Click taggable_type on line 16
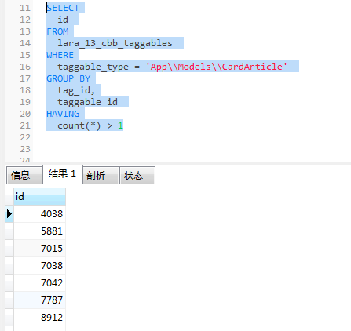Image resolution: width=351 pixels, height=331 pixels. pyautogui.click(x=93, y=67)
